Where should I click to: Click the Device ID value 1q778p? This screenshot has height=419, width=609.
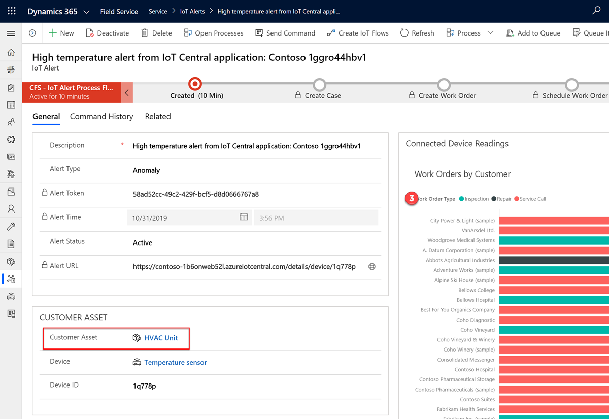tap(144, 386)
